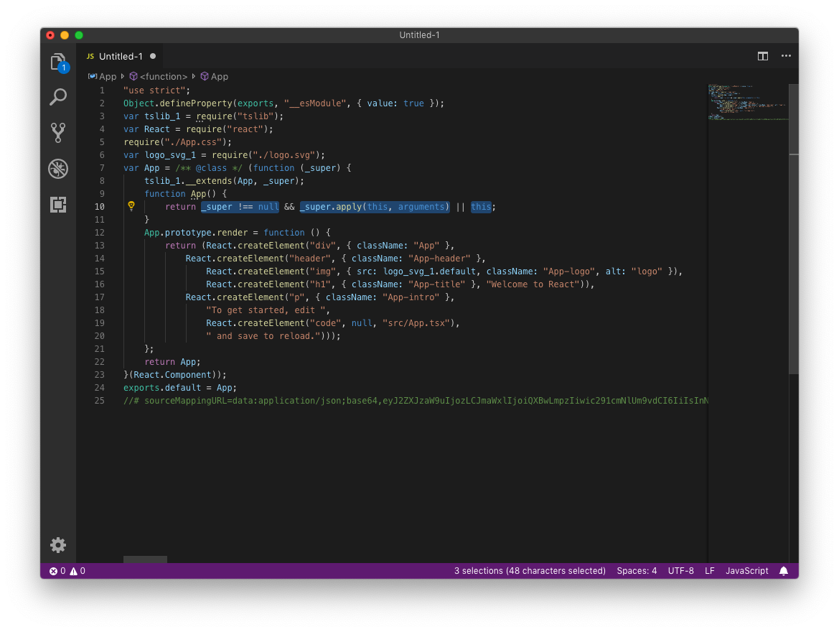Select the Untitled-1 tab

click(x=121, y=55)
